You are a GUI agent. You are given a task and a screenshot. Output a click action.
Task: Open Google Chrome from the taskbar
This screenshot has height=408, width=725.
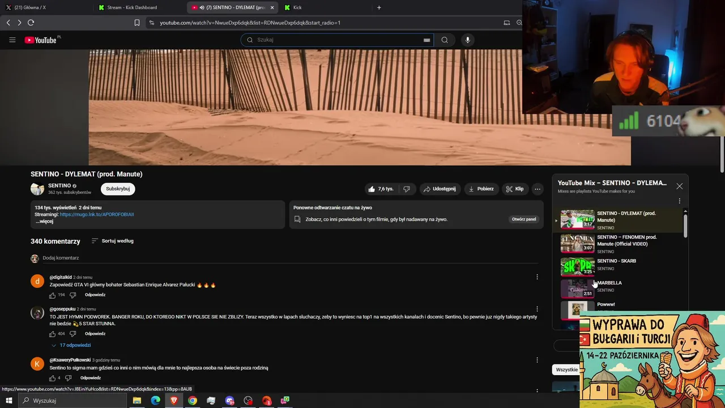[193, 401]
